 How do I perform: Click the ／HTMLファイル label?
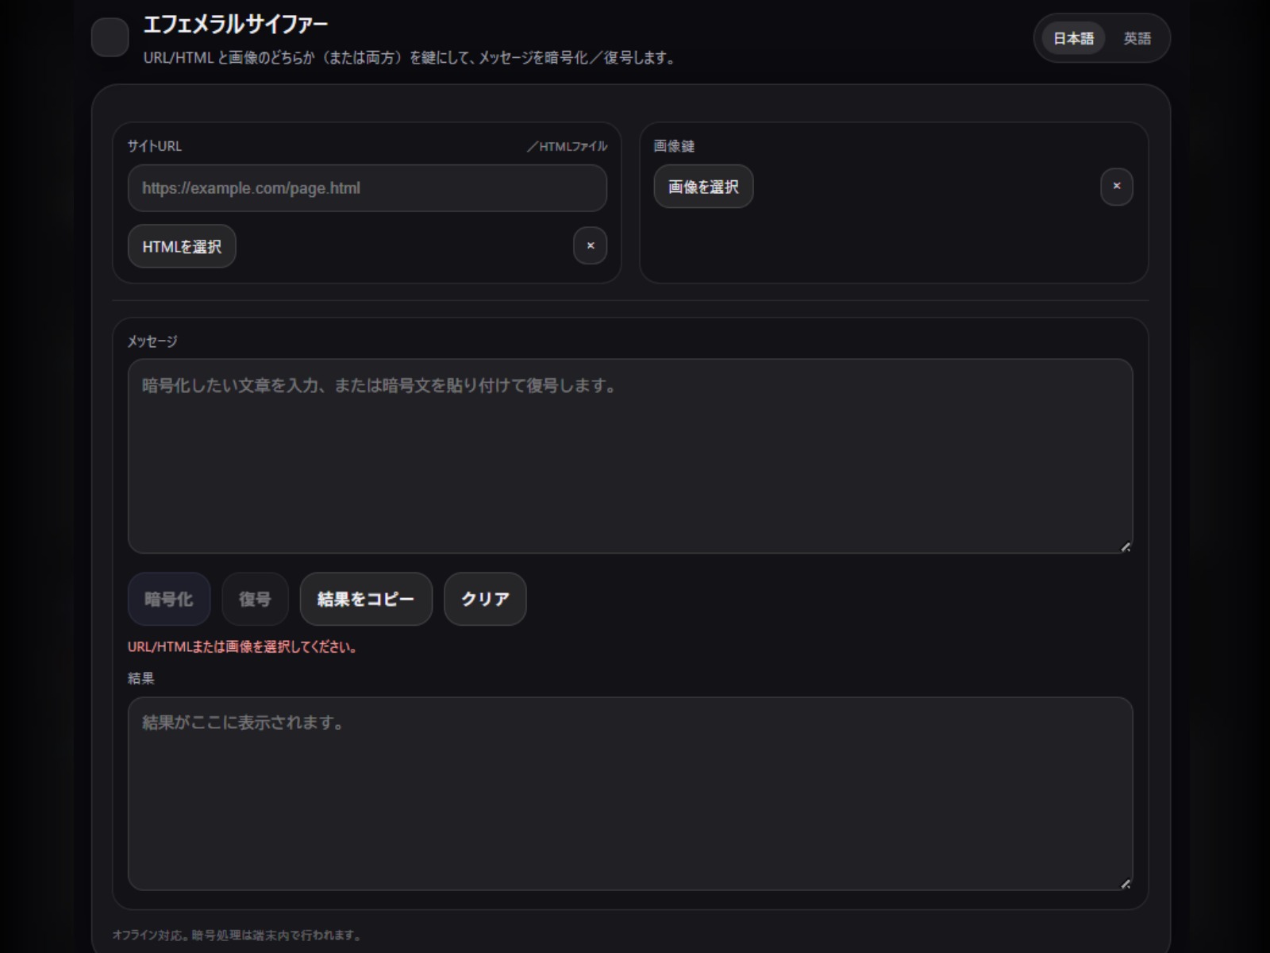point(567,146)
